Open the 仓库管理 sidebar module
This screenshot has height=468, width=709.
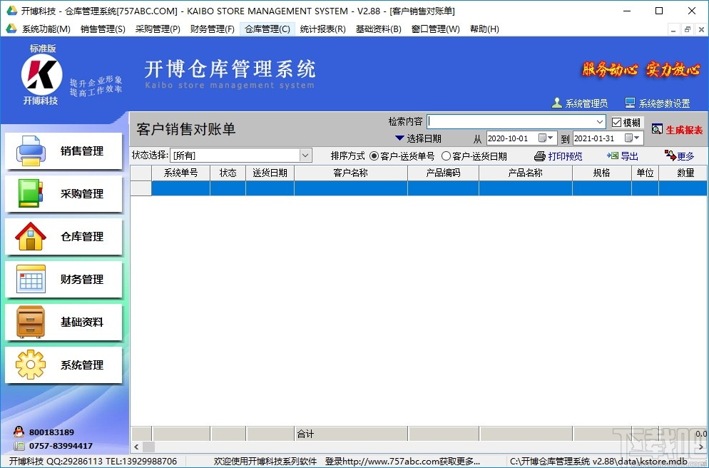pos(63,236)
